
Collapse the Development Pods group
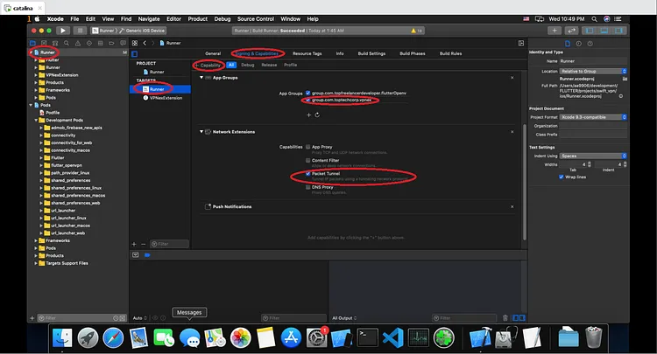(36, 121)
